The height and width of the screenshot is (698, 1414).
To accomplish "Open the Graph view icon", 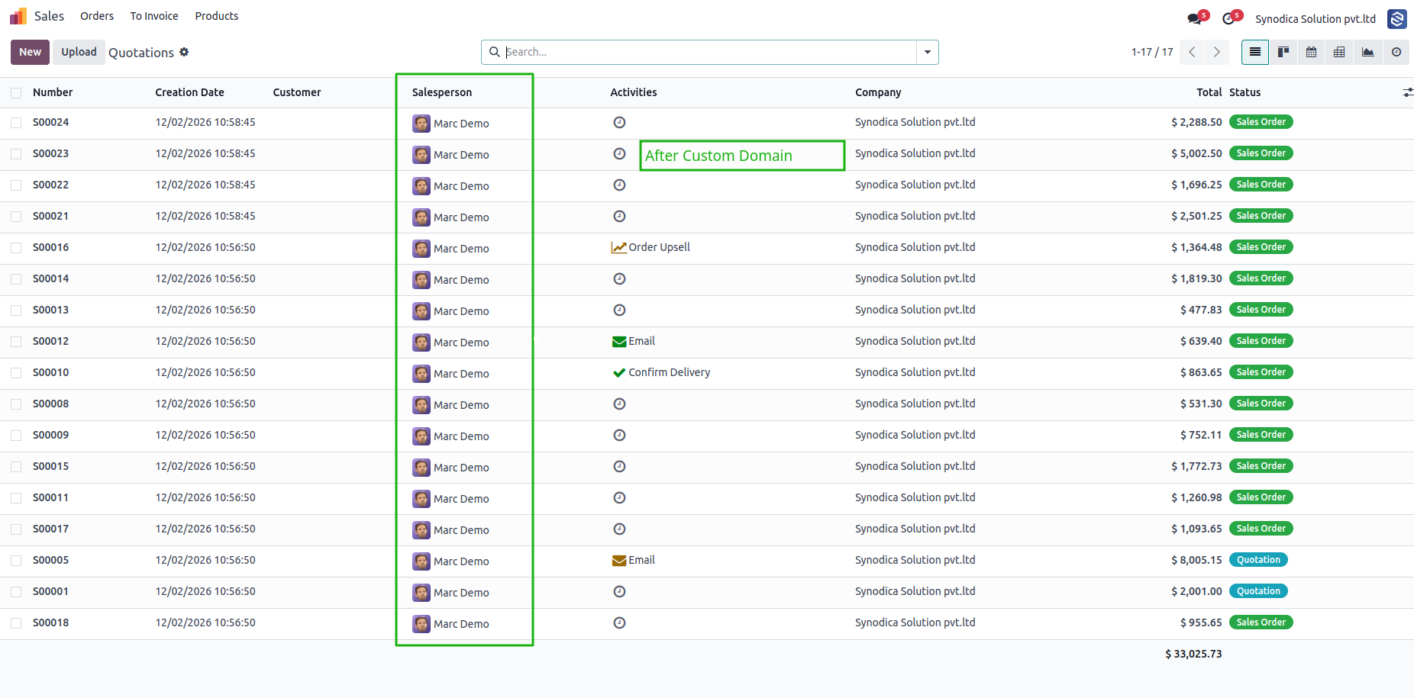I will 1367,52.
